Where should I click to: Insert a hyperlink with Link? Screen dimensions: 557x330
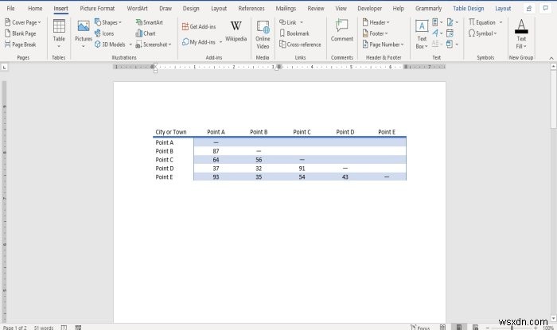[x=288, y=22]
